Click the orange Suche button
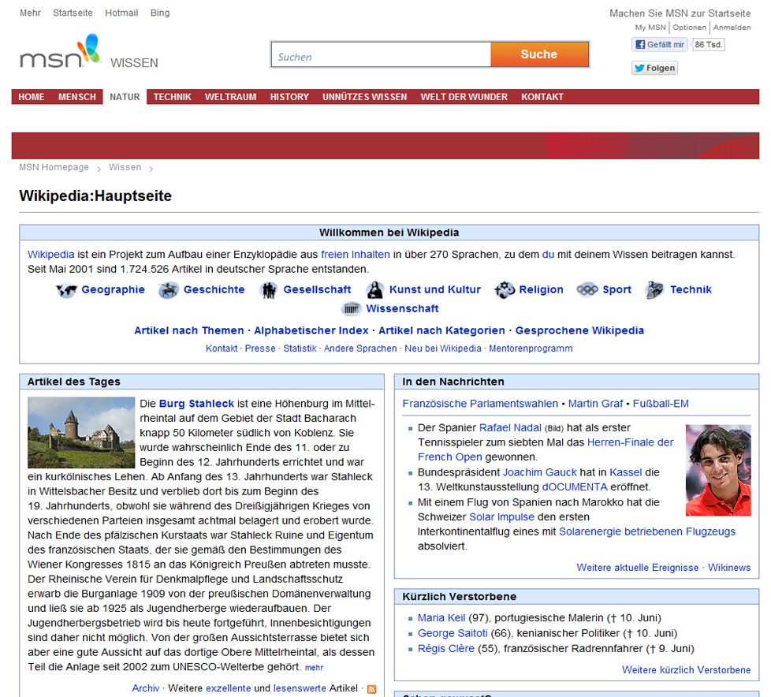Screen dimensions: 771x697 tap(539, 54)
